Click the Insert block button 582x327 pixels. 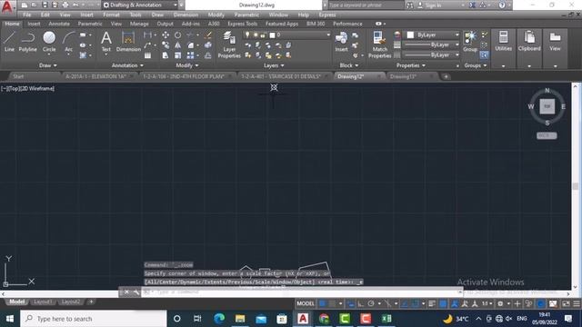tap(341, 42)
